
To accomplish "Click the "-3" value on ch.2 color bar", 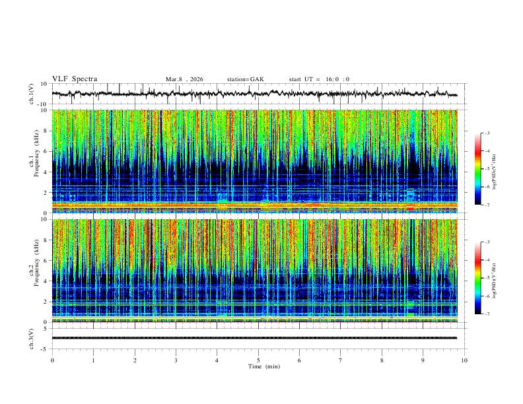I will [487, 242].
